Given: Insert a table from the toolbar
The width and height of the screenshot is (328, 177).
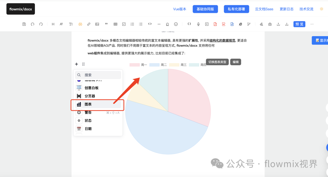Looking at the screenshot, I should (115, 24).
